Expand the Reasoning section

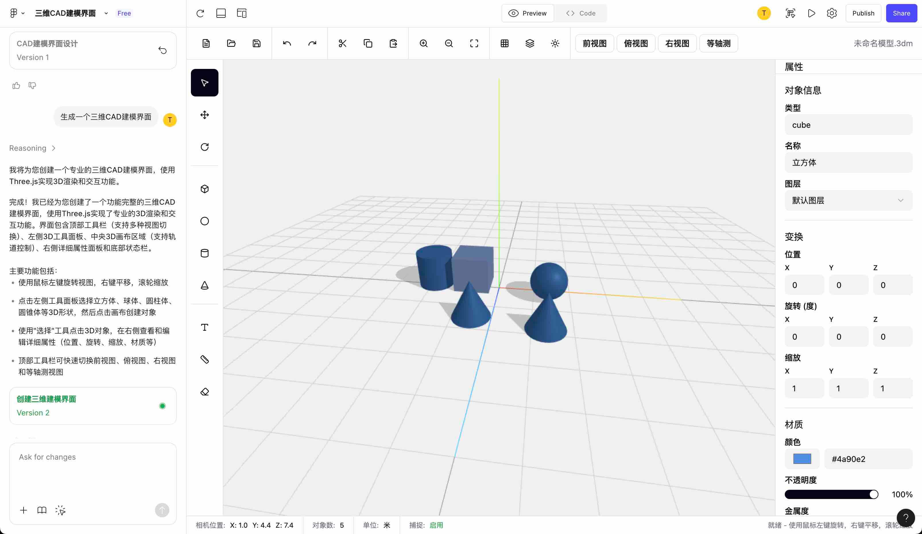click(x=32, y=148)
